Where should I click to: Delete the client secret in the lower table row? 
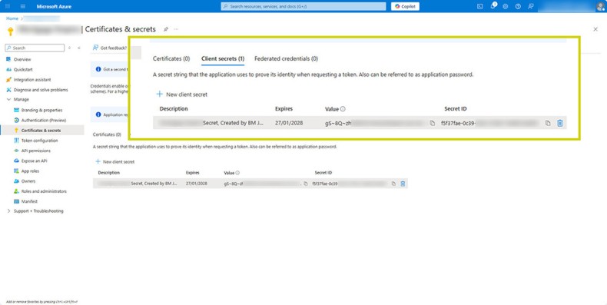tap(403, 184)
